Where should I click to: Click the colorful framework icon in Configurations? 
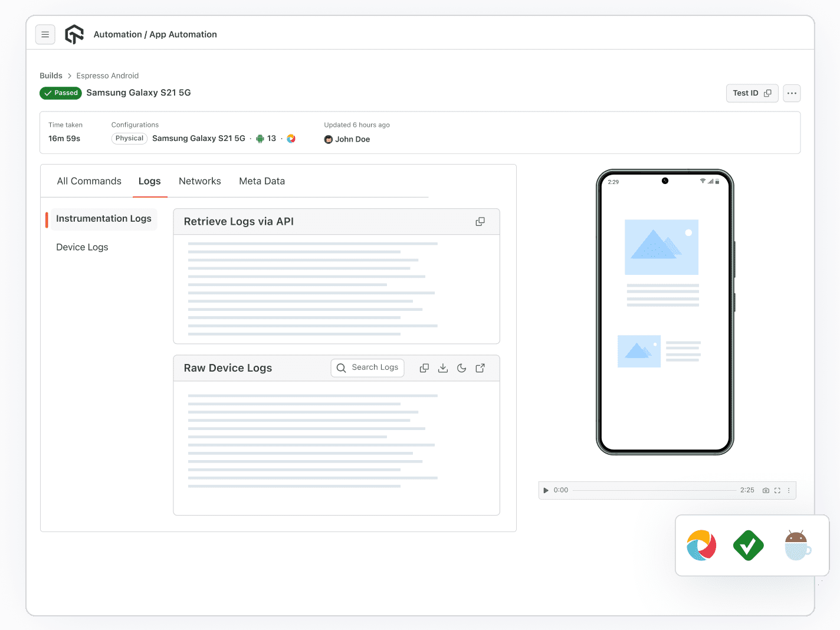(x=291, y=139)
